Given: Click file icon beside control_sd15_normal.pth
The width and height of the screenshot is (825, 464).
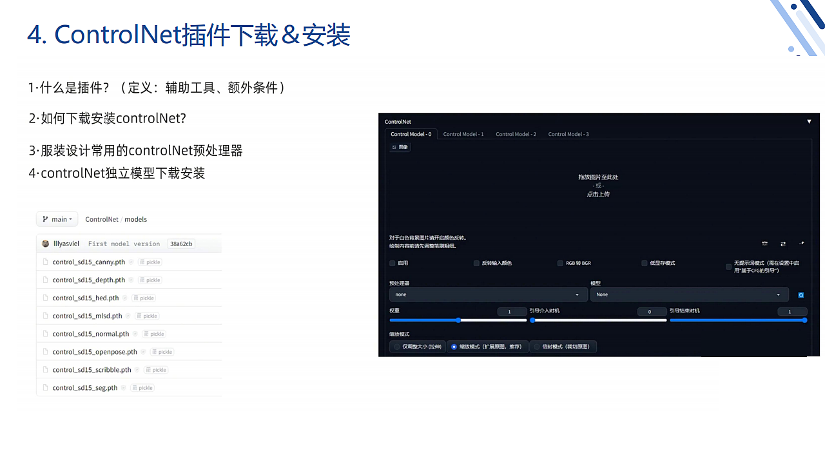Looking at the screenshot, I should click(x=45, y=334).
